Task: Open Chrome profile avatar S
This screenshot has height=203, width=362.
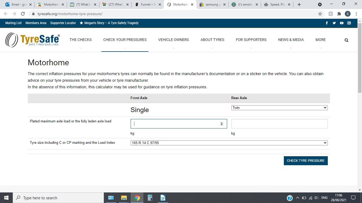Action: [x=347, y=14]
